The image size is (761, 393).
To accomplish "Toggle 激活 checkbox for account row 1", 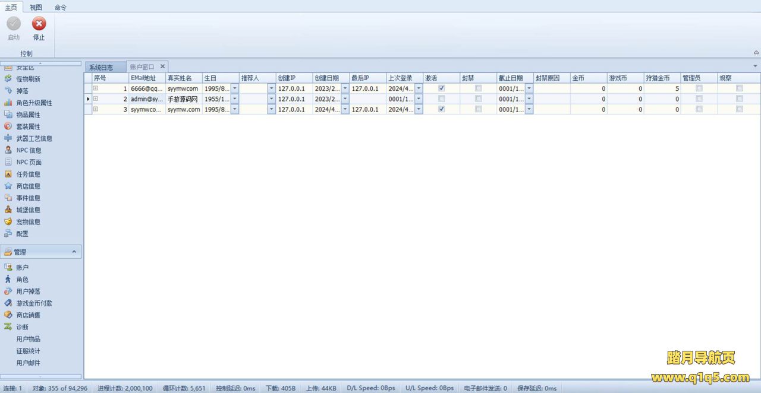I will coord(441,88).
